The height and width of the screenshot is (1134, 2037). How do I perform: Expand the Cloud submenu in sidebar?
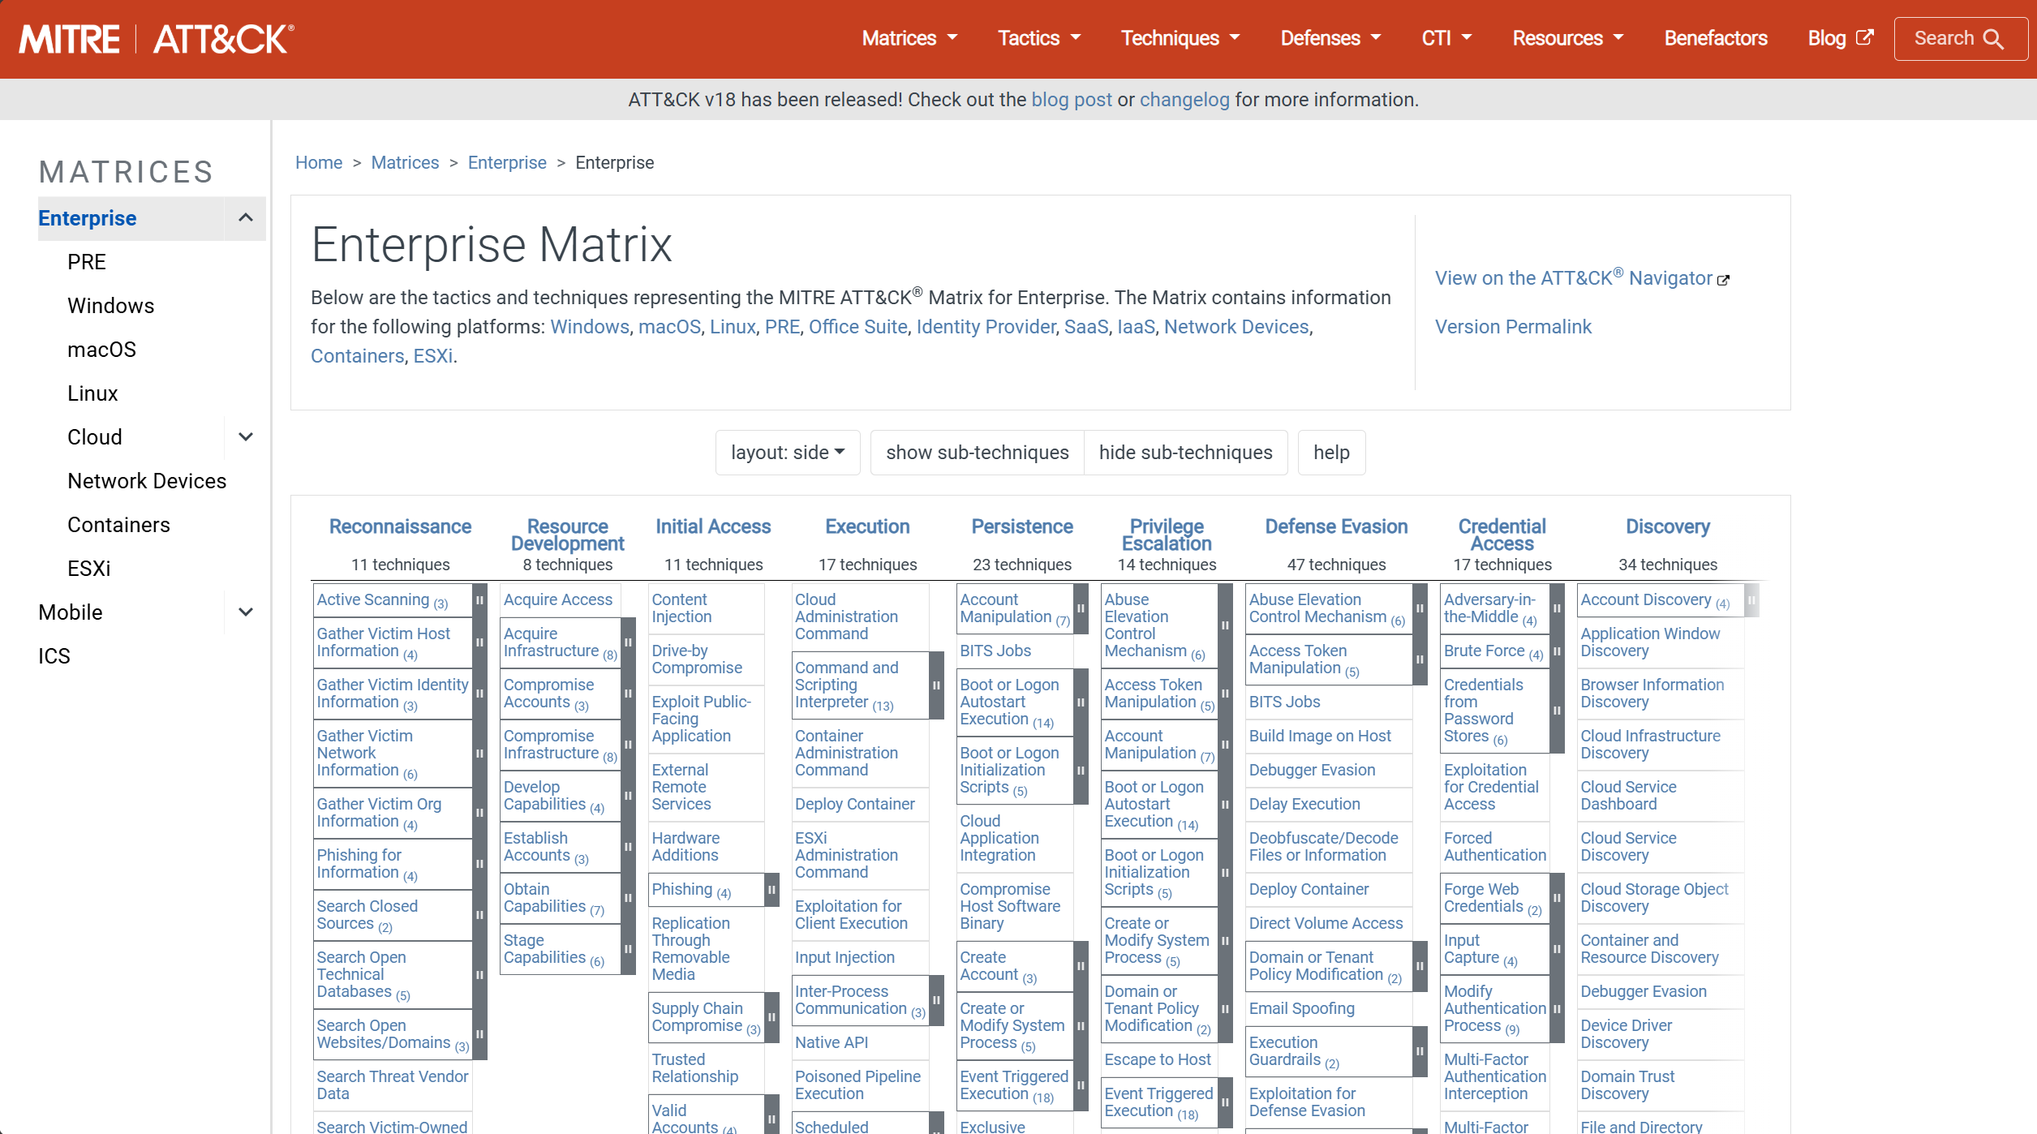tap(245, 436)
